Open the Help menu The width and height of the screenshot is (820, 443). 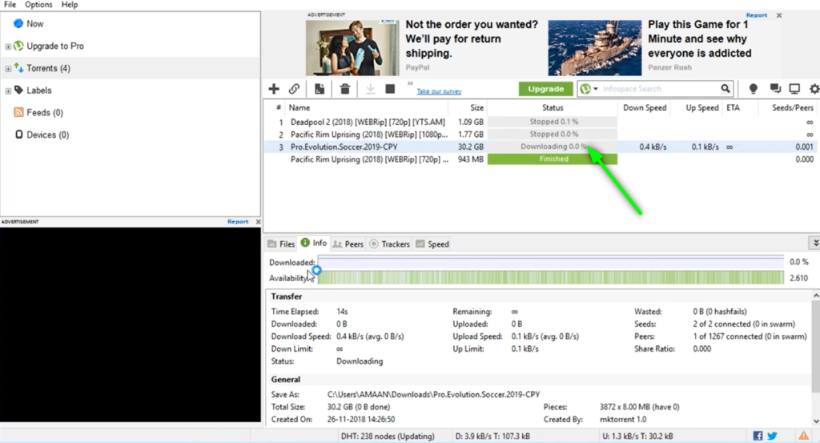pos(70,5)
